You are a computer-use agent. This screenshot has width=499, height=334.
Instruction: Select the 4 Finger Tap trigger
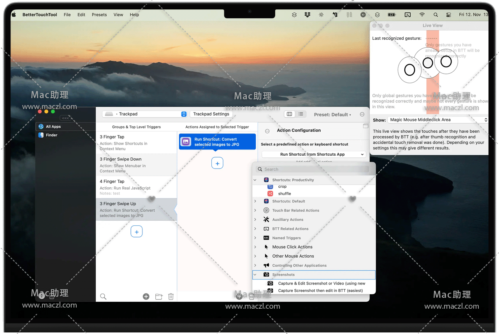[x=136, y=187]
